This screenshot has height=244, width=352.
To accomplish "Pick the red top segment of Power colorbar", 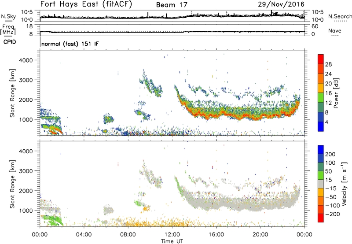I will (x=321, y=59).
